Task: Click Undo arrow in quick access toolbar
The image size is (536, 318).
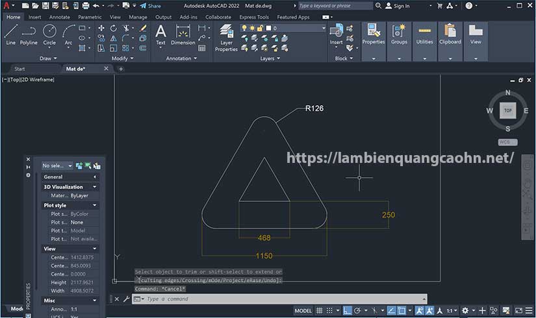Action: coord(96,6)
